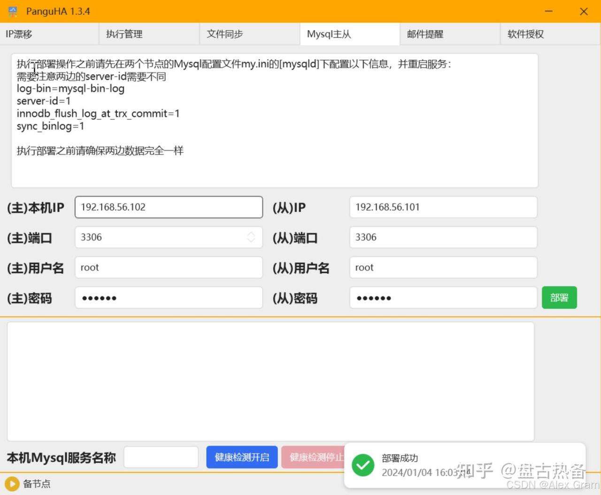Click the (从)IP address field
The image size is (601, 495).
(x=443, y=207)
